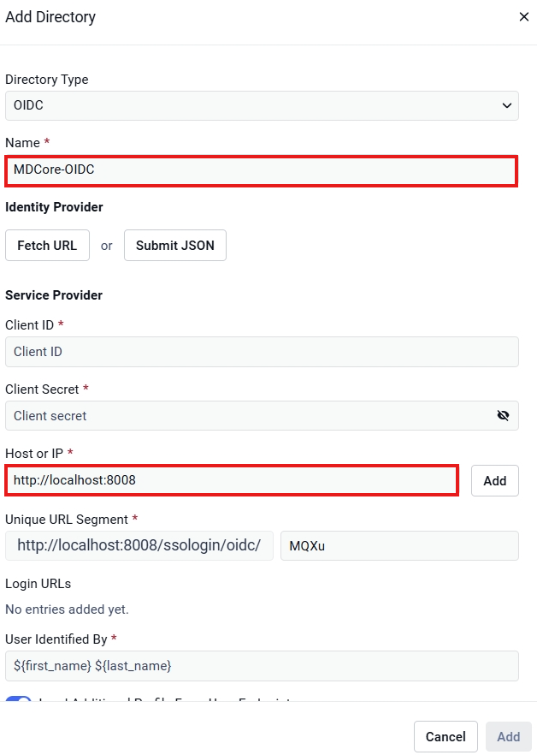Show the hidden Client Secret via eye icon
This screenshot has height=755, width=537.
[x=503, y=415]
